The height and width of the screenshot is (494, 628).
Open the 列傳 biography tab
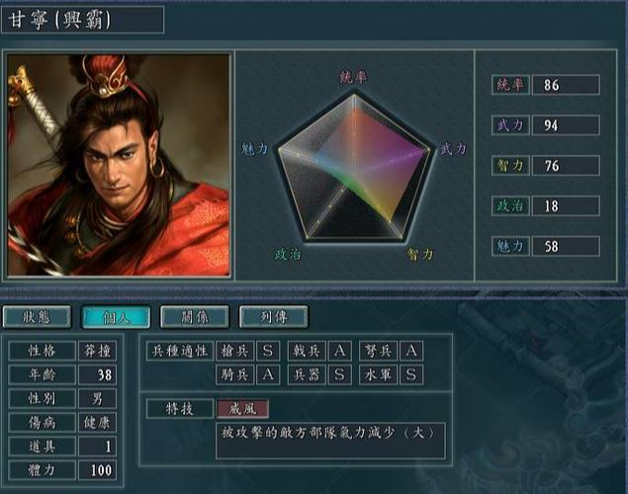tap(274, 317)
